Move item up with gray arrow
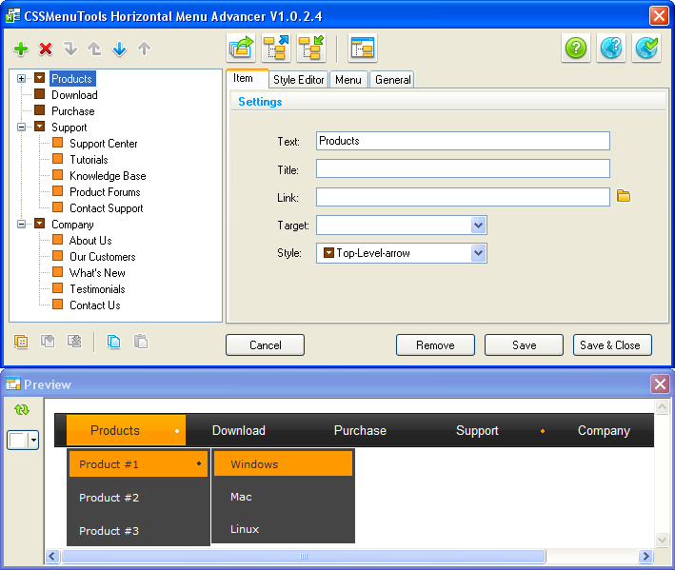Screen dimensions: 675x570 (x=144, y=49)
